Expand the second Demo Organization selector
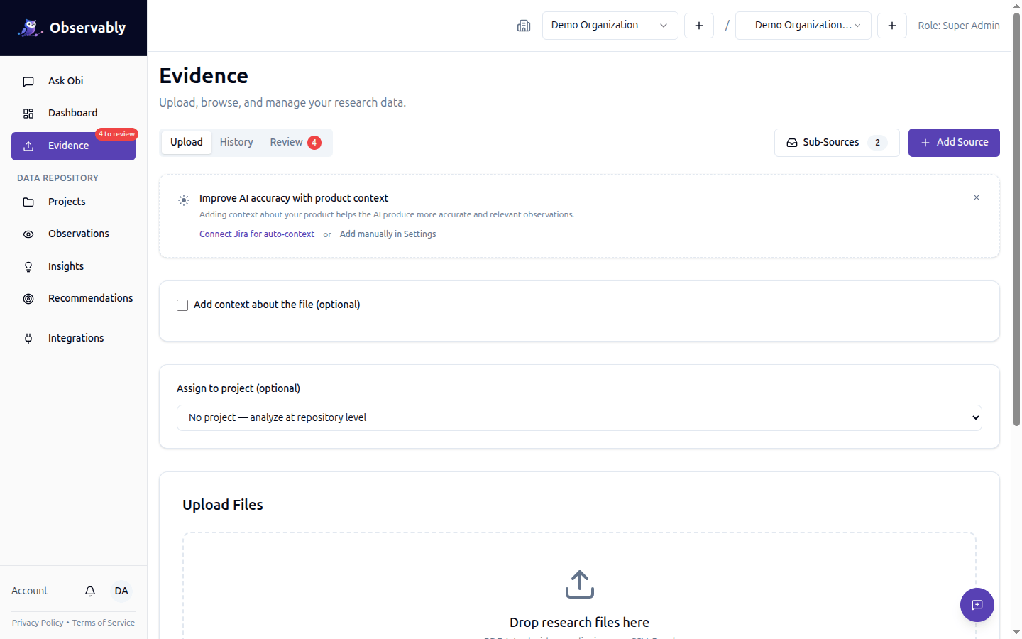This screenshot has width=1022, height=639. point(803,25)
